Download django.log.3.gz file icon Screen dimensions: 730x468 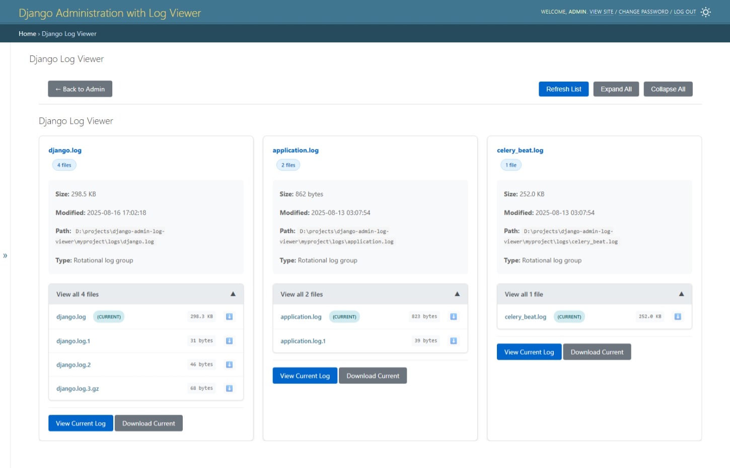click(229, 388)
